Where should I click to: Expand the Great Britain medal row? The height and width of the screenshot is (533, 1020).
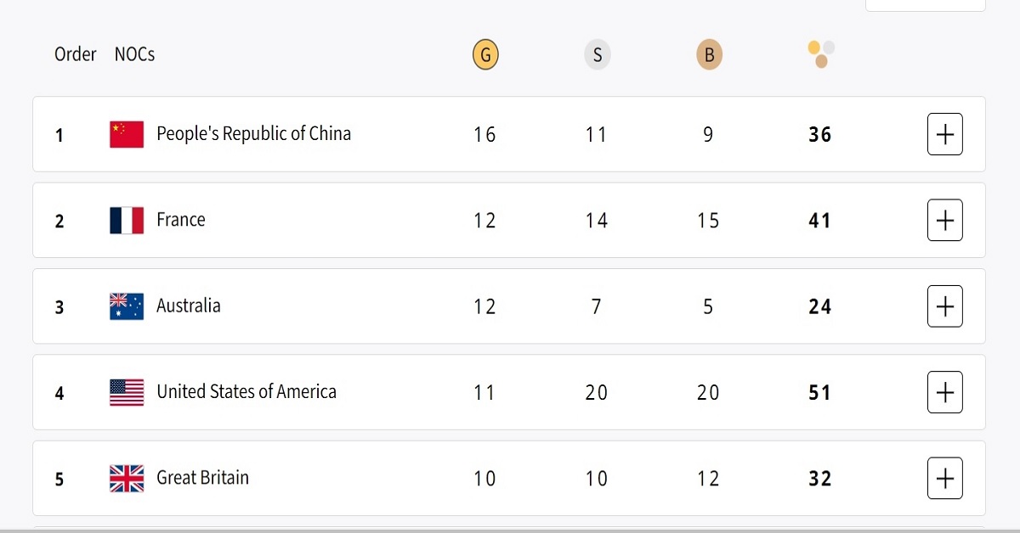click(x=944, y=479)
